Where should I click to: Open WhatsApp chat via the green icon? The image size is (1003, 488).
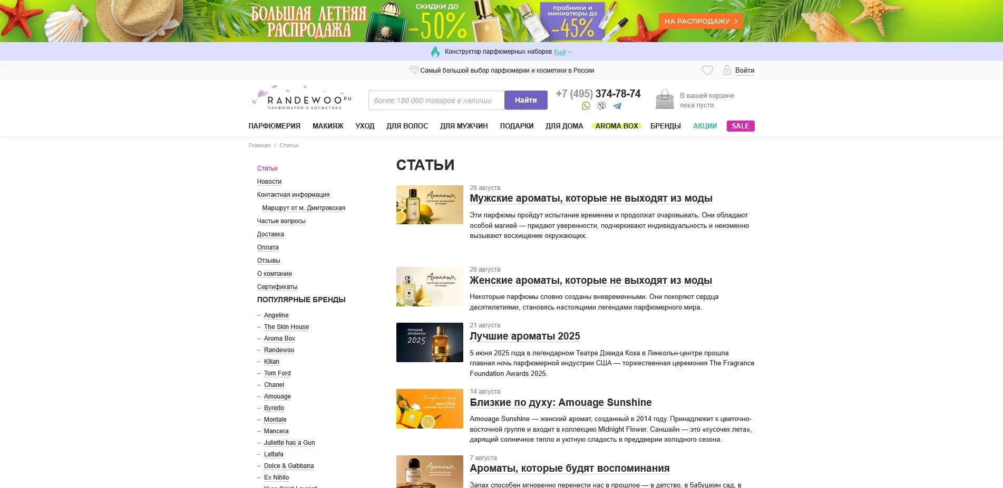click(585, 106)
